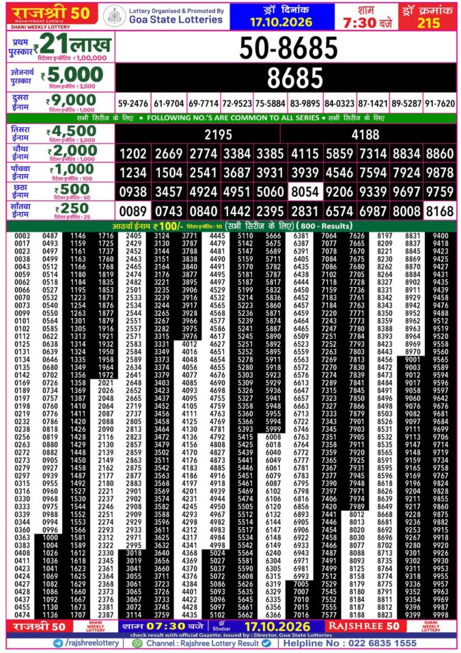Click sixth prize number 0938
Screen dimensions: 461x653
coord(133,191)
